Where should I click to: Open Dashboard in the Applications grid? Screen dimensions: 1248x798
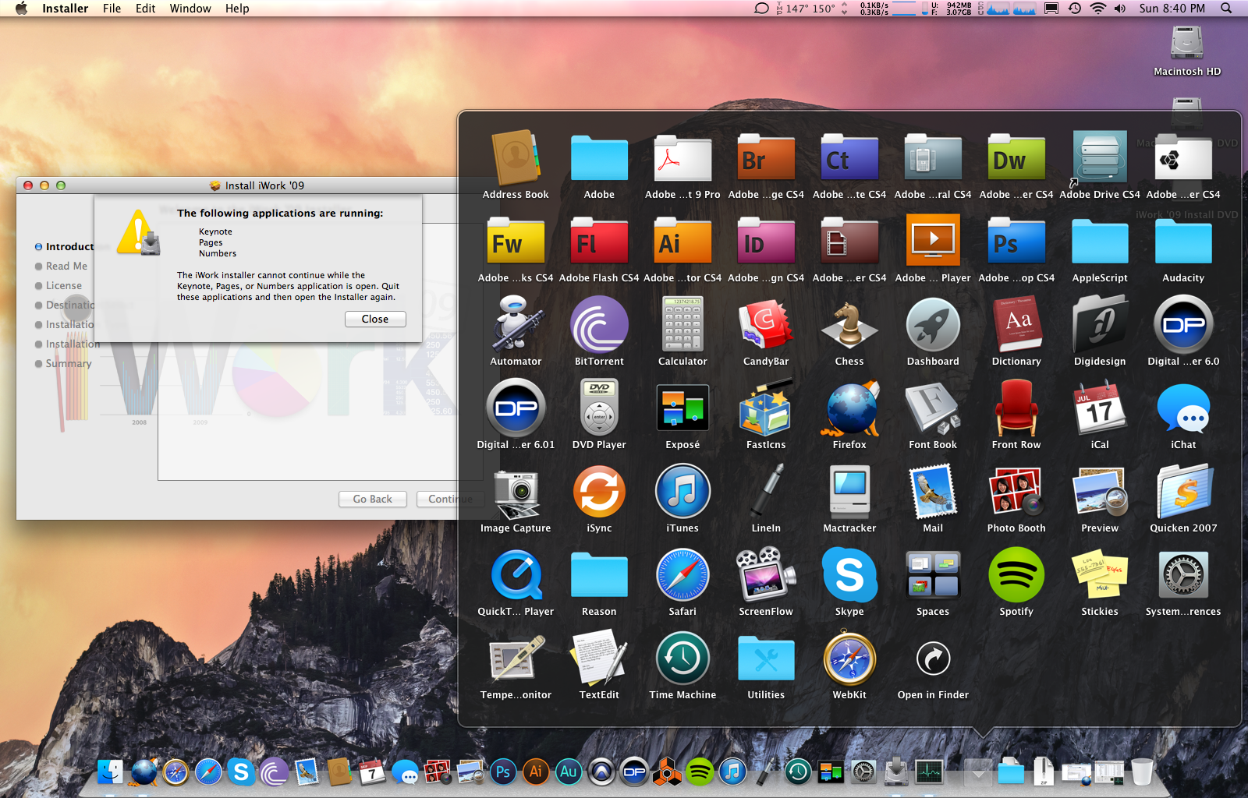933,325
